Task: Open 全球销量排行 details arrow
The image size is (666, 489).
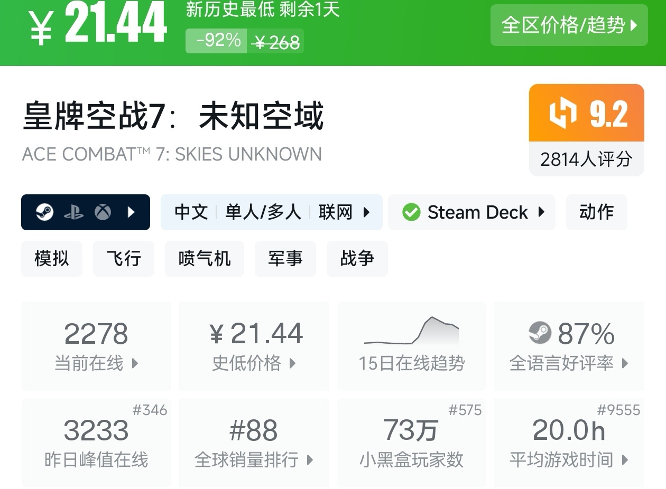Action: [310, 460]
